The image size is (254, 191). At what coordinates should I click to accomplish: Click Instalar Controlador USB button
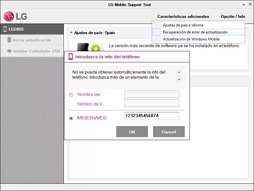pos(32,51)
